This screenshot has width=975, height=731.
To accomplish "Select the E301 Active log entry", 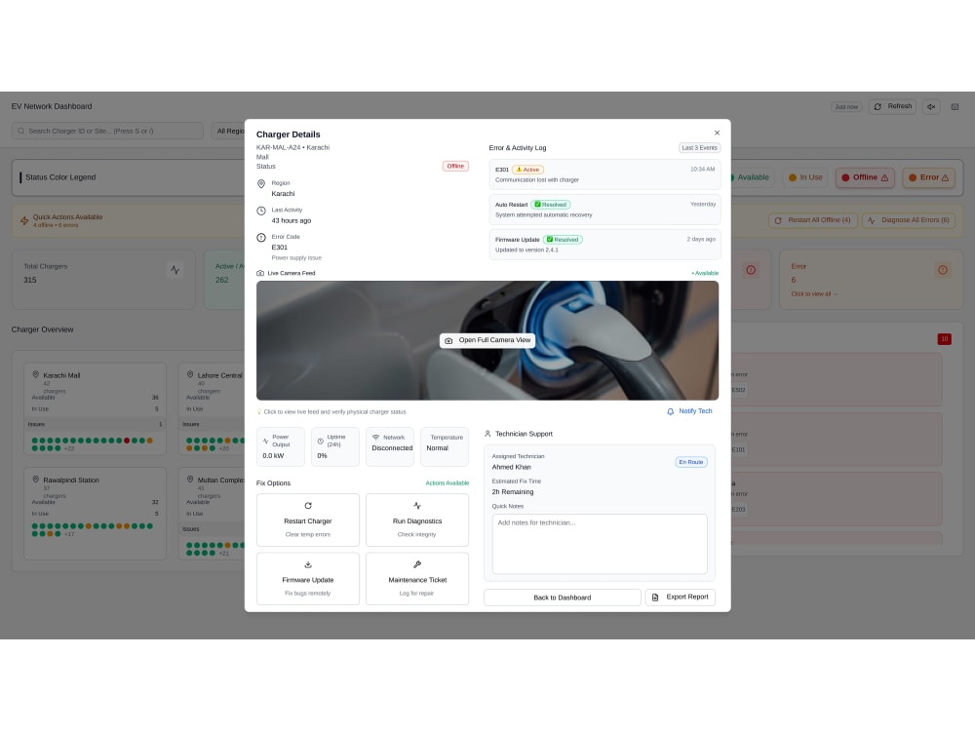I will (605, 174).
